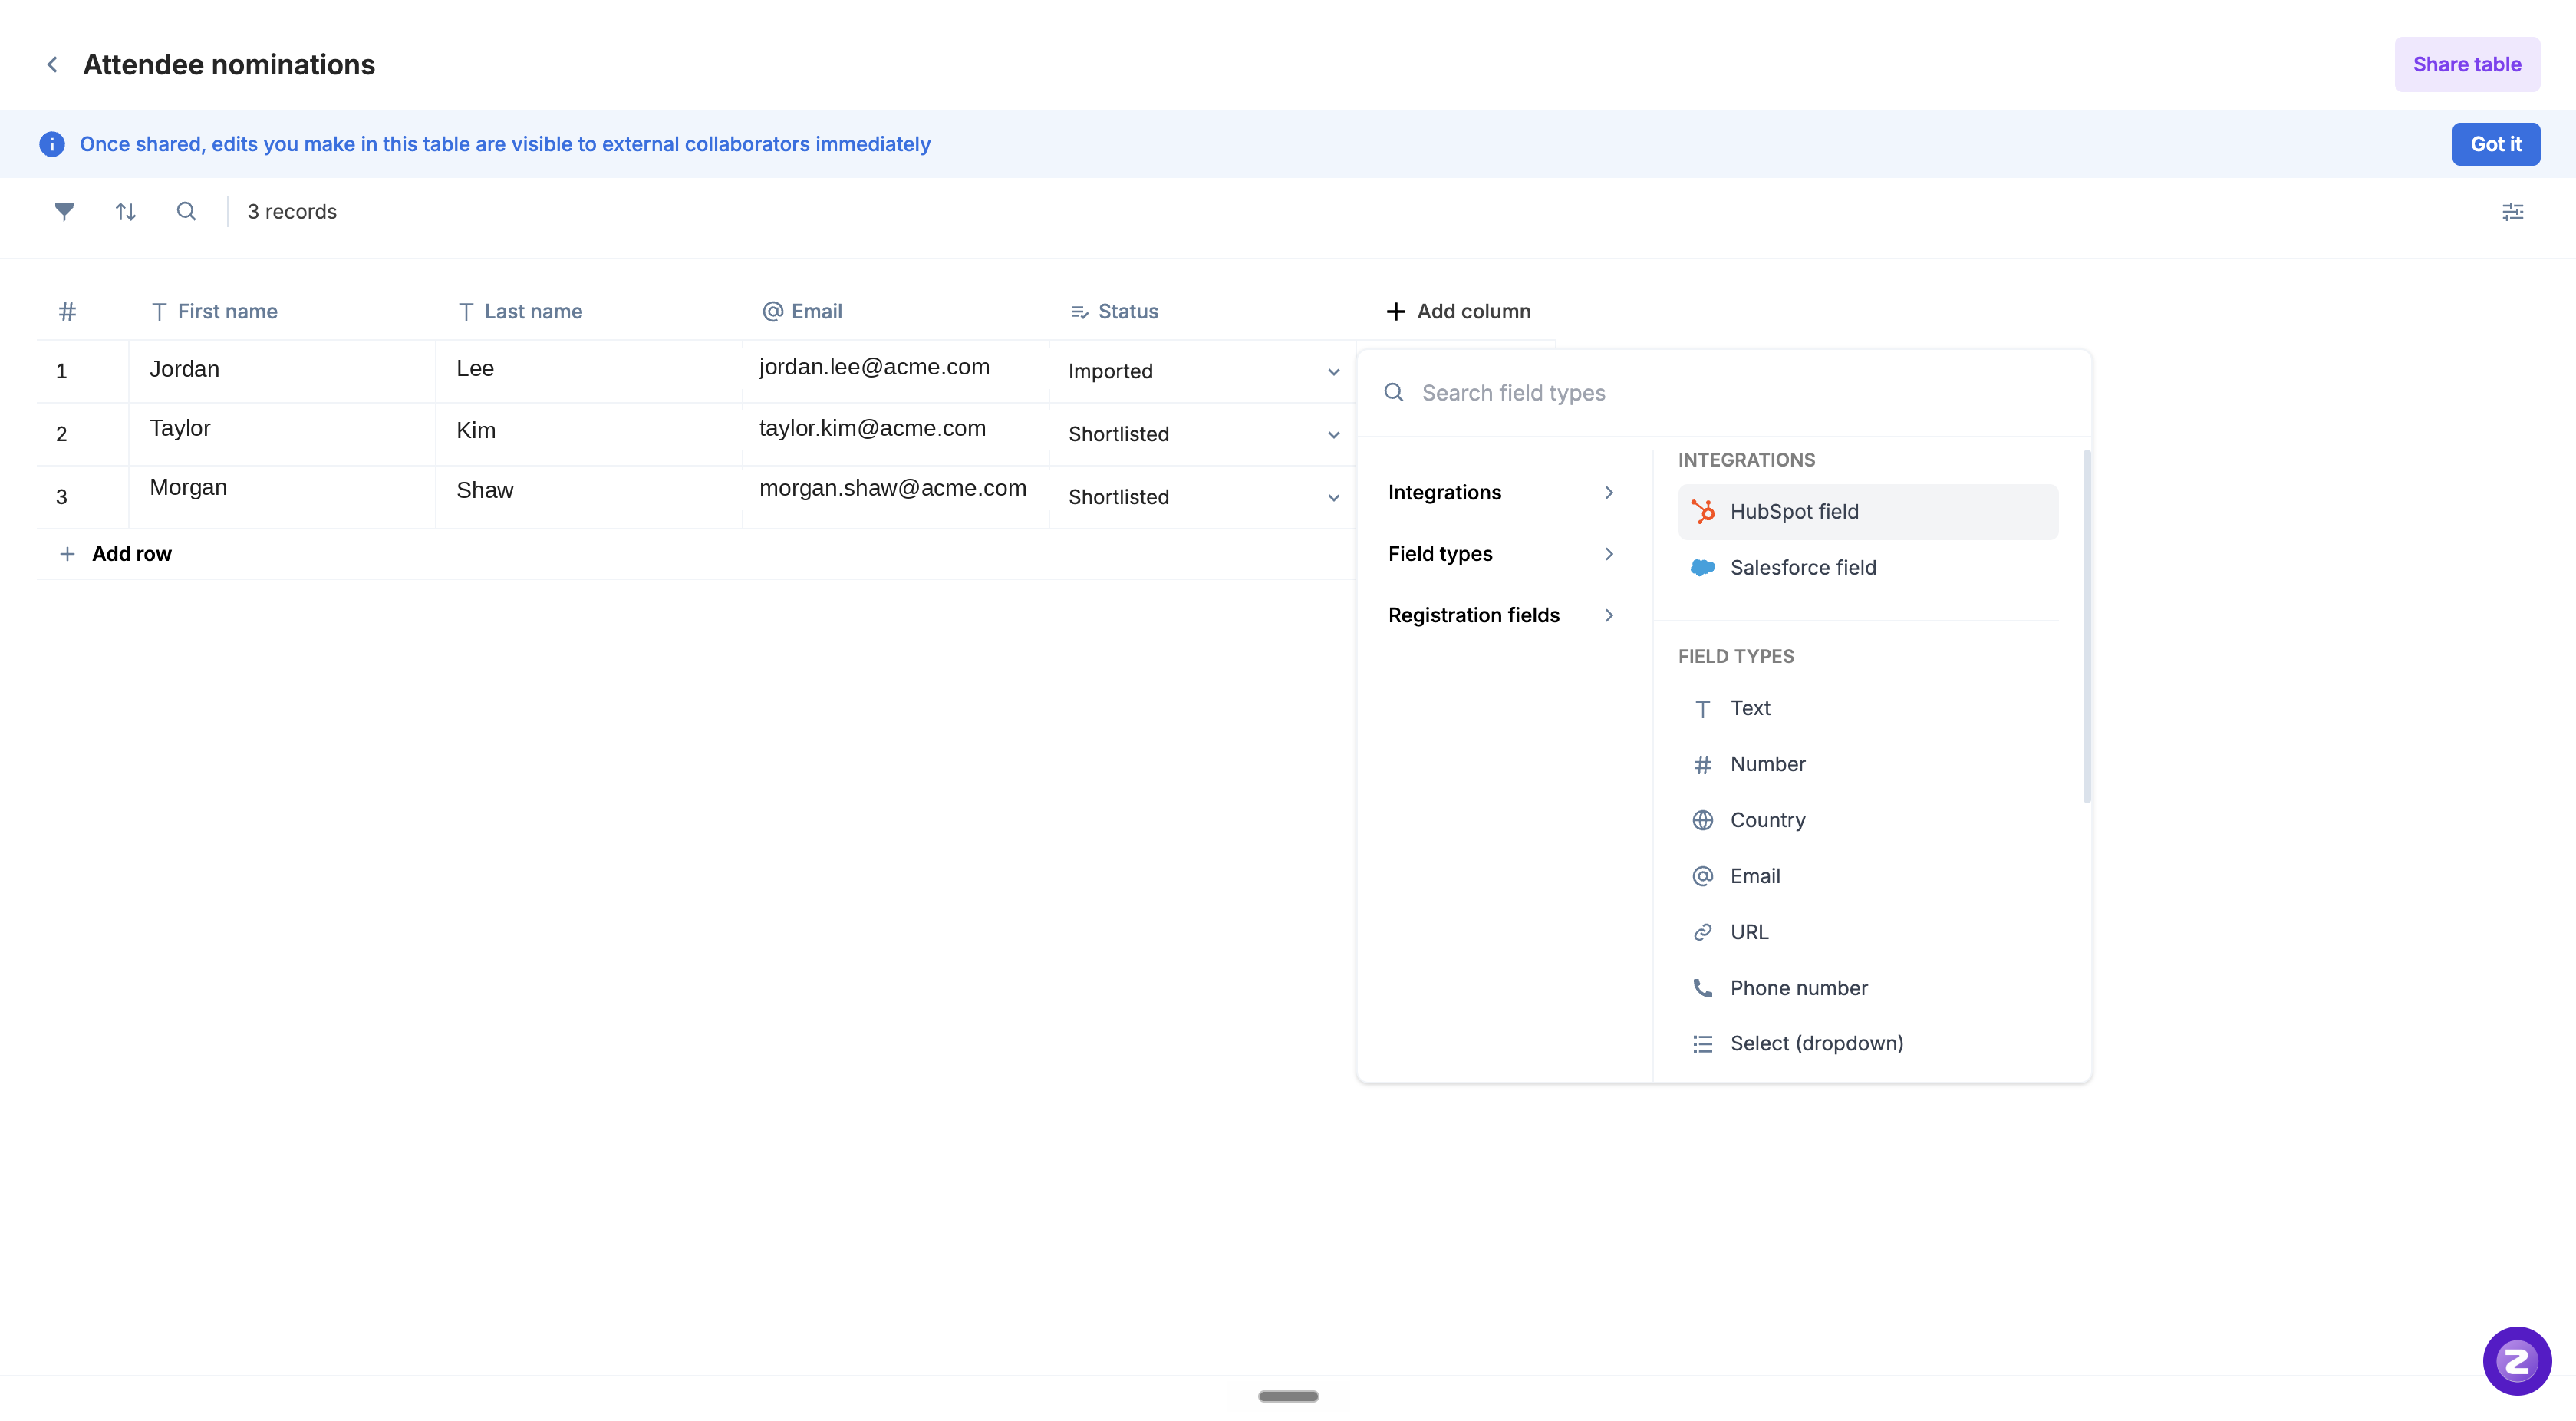Click the Email at-sign icon in list
This screenshot has width=2576, height=1421.
(x=1703, y=876)
